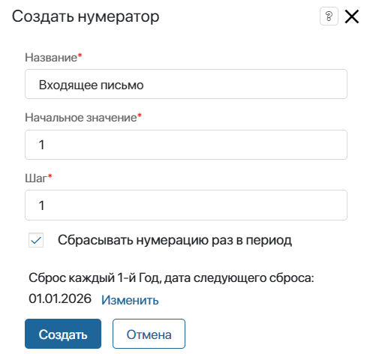Click the Сброс каждый 1-й Год text
This screenshot has width=373, height=354.
click(95, 278)
